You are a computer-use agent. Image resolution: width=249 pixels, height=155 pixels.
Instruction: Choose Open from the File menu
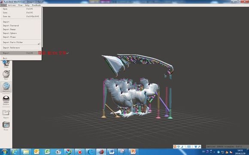click(21, 9)
